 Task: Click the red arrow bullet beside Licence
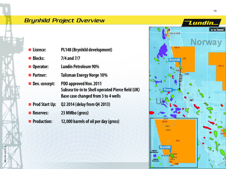(x=30, y=50)
